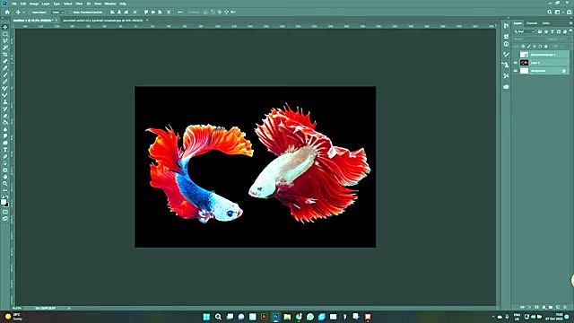Select the Rectangular Marquee tool
The image size is (574, 323).
tap(5, 34)
